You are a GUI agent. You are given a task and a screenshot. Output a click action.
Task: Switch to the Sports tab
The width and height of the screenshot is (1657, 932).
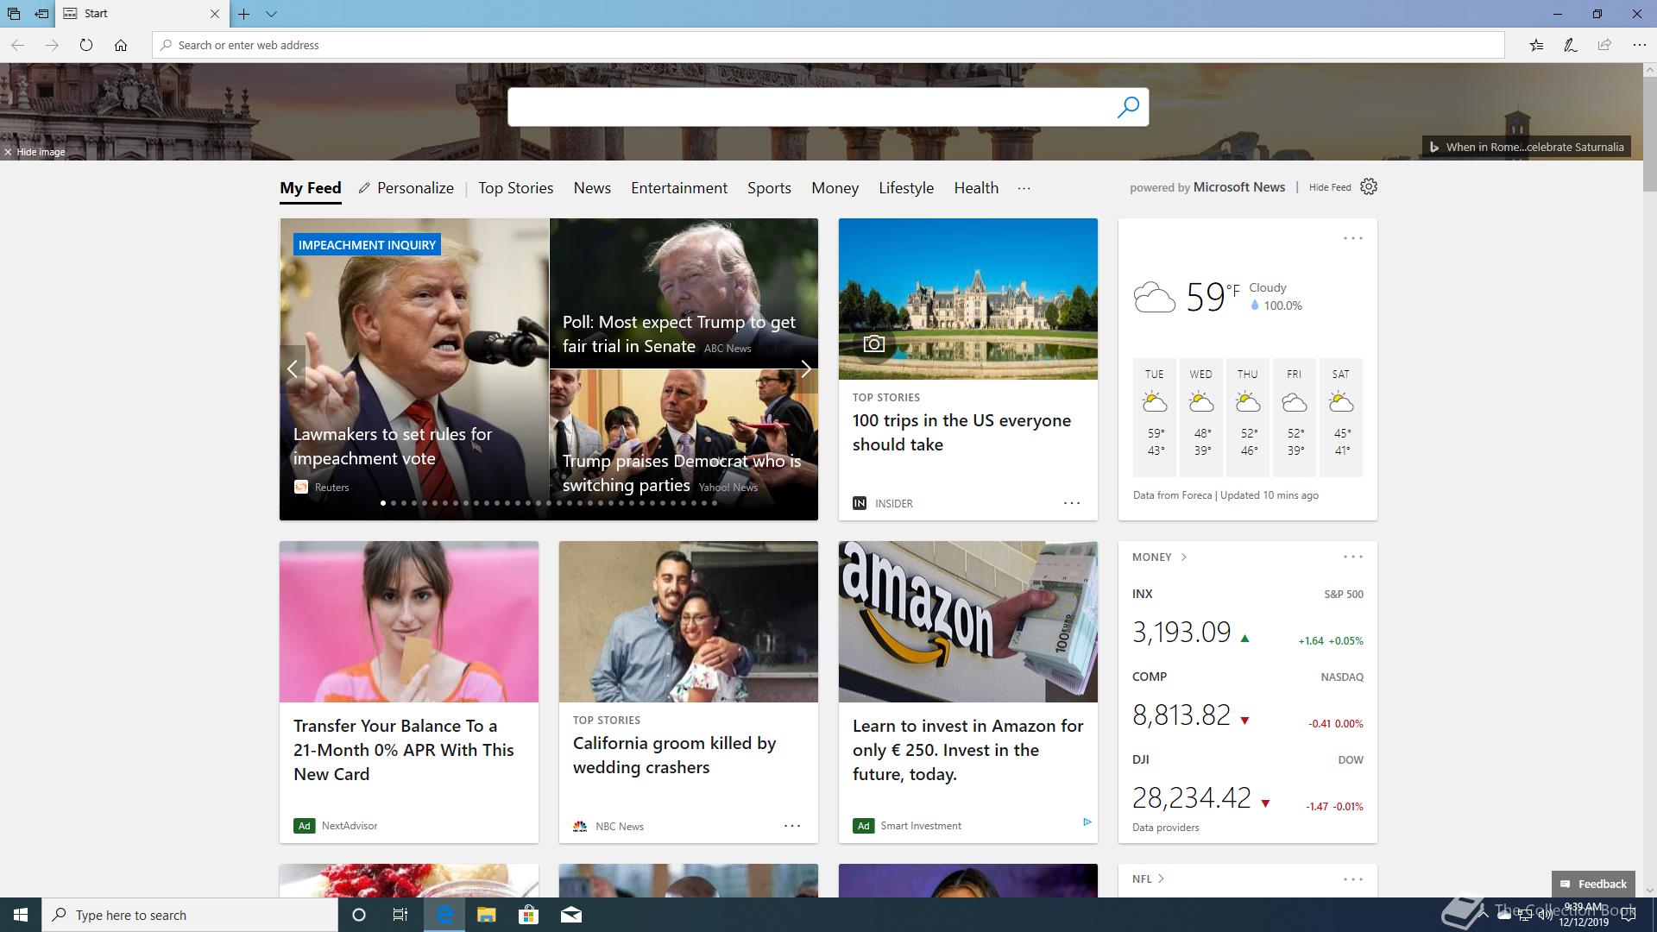point(769,188)
